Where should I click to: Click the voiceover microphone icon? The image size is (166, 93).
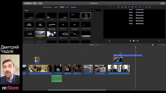click(109, 41)
